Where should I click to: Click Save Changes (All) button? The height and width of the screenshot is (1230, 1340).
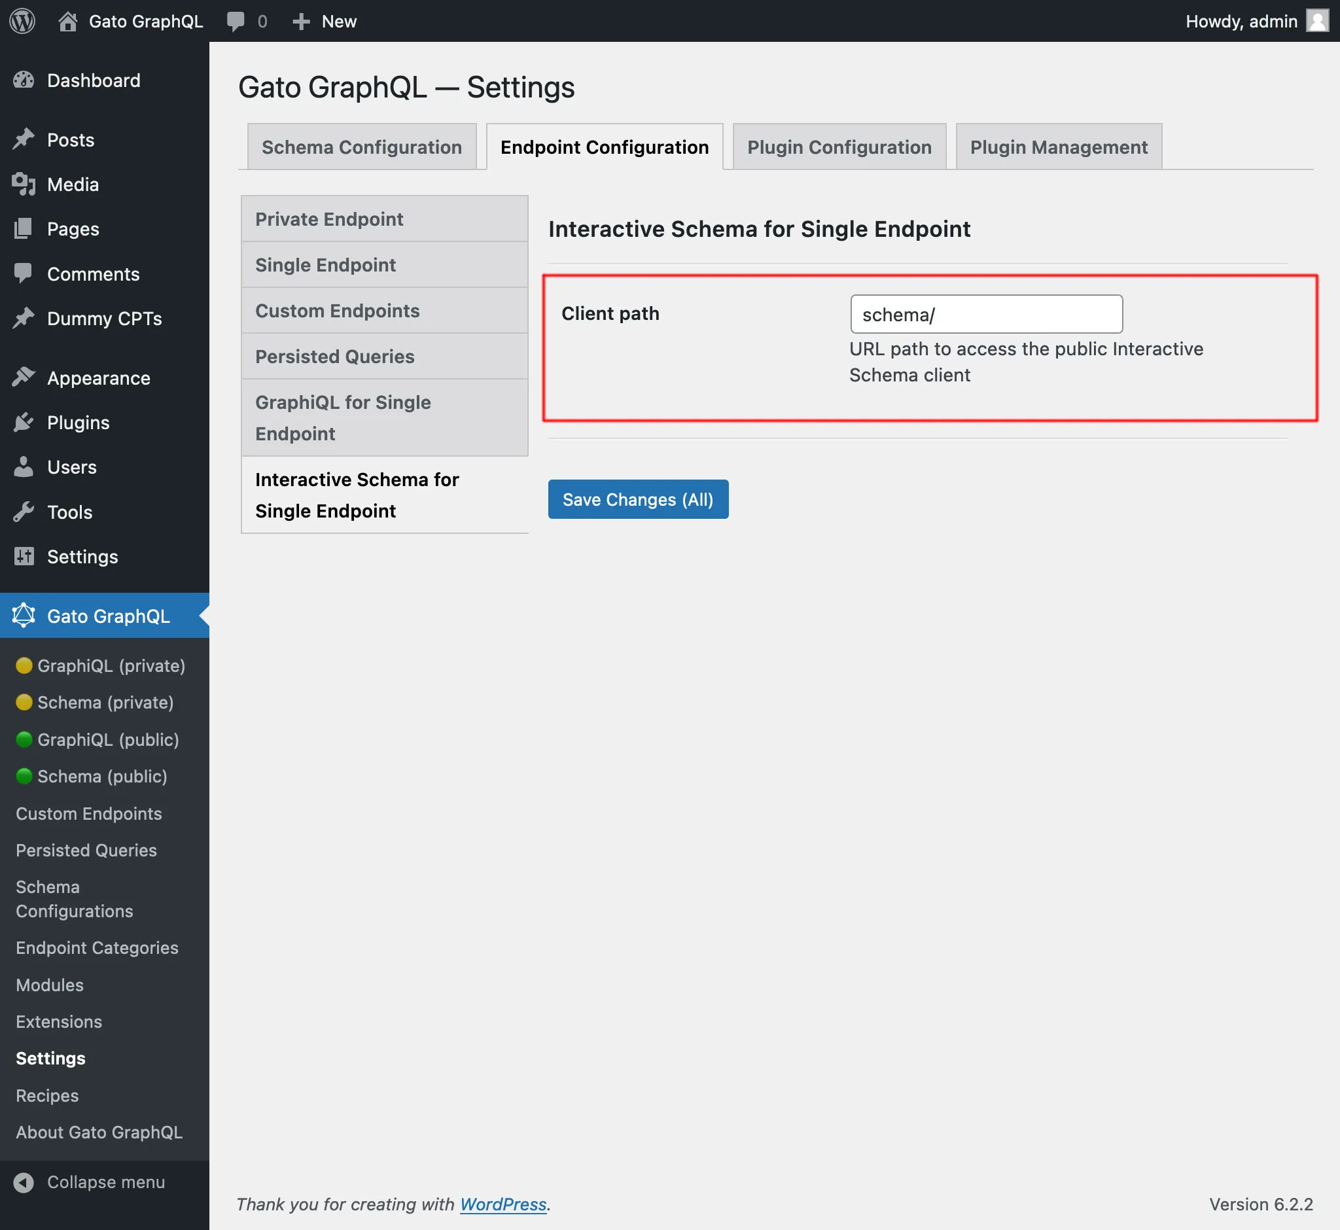tap(638, 499)
